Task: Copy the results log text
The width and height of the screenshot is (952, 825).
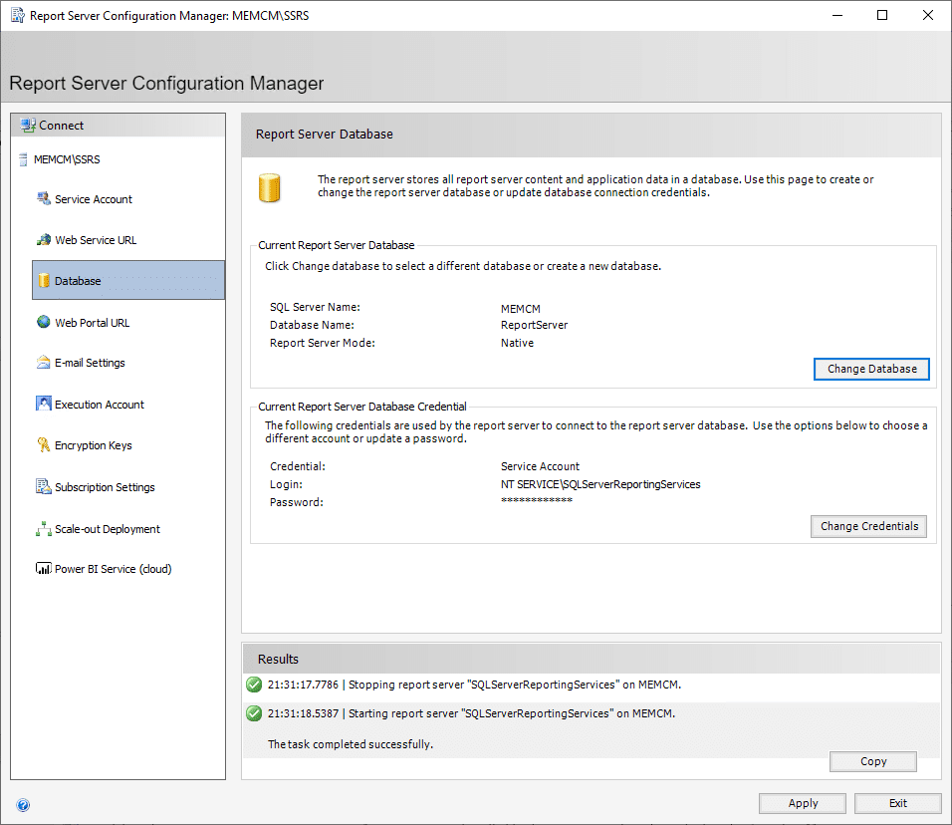Action: tap(872, 761)
